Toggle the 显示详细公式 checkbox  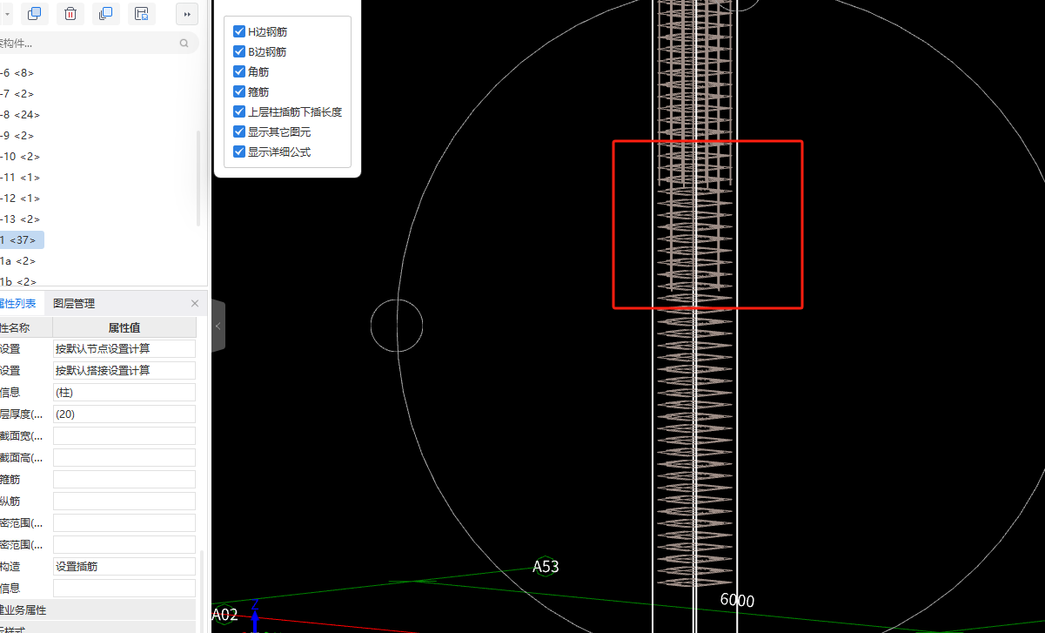[239, 152]
